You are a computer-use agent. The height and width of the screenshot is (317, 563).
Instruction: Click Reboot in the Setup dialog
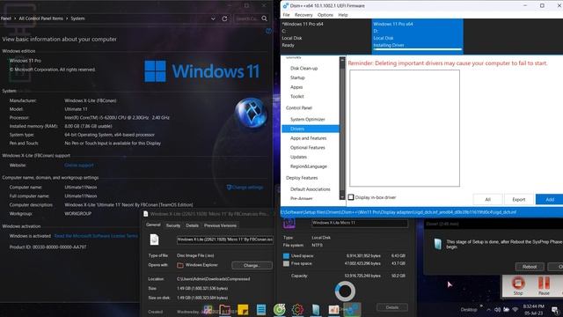(x=530, y=267)
